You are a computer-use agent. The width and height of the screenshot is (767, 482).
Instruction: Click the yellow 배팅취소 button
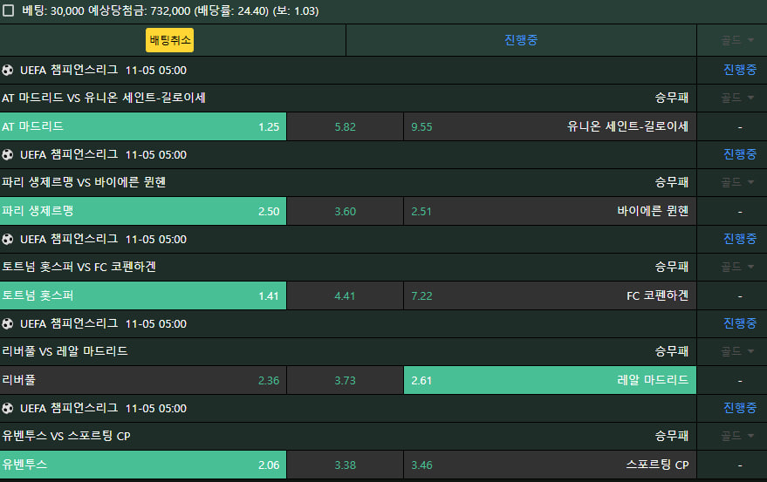(x=170, y=40)
